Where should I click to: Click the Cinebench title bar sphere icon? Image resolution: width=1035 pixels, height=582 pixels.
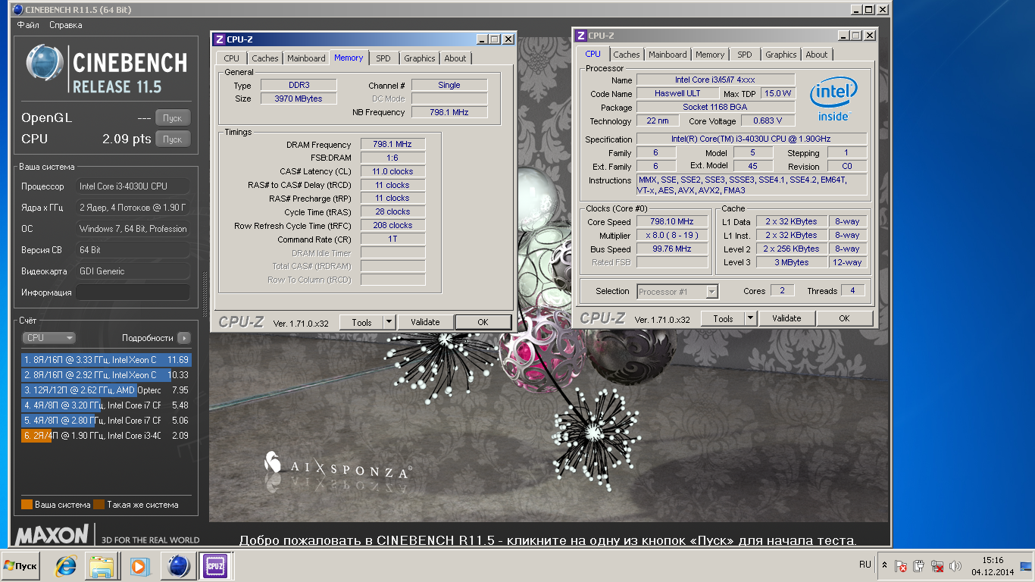(18, 10)
